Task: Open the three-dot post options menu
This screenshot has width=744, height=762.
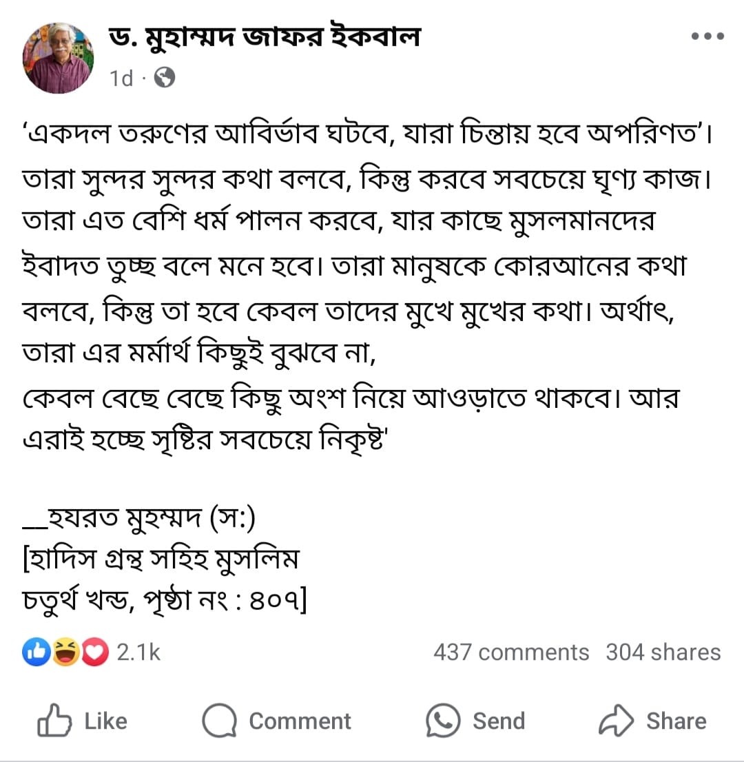Action: pyautogui.click(x=707, y=36)
